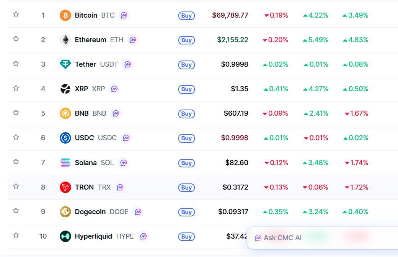Open the USDC name link

85,138
